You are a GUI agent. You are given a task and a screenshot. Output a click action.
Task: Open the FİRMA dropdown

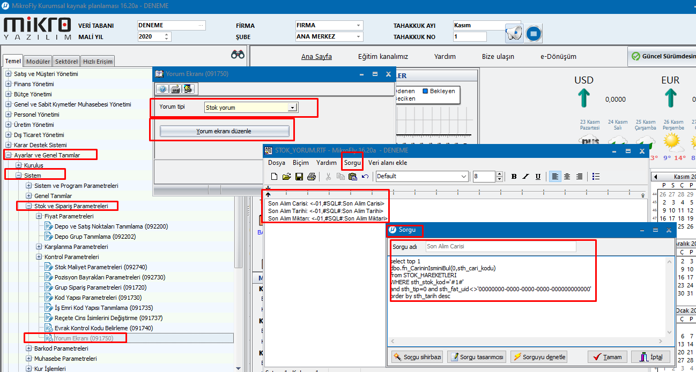coord(358,25)
